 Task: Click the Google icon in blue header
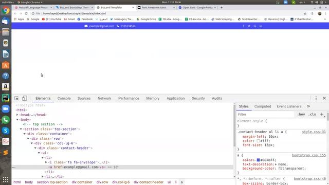coord(255,26)
